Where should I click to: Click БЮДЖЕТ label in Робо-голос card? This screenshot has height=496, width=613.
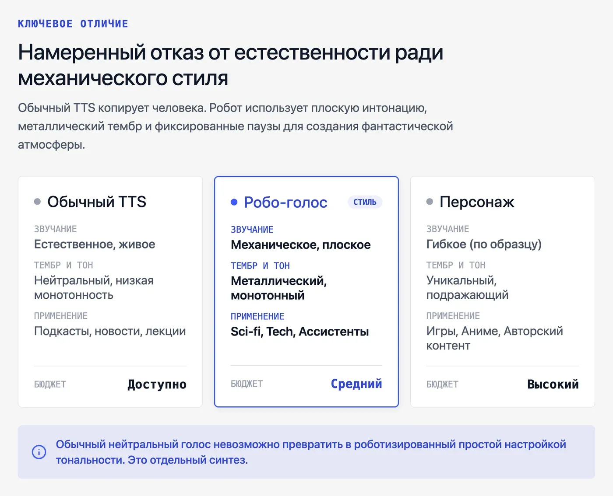click(247, 384)
